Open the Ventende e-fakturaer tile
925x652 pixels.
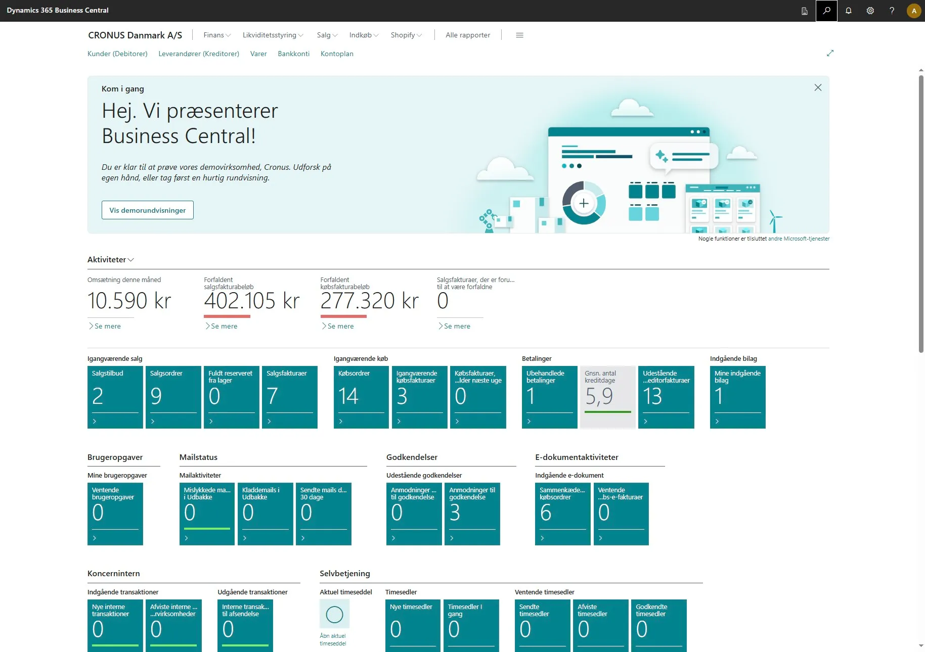coord(621,514)
